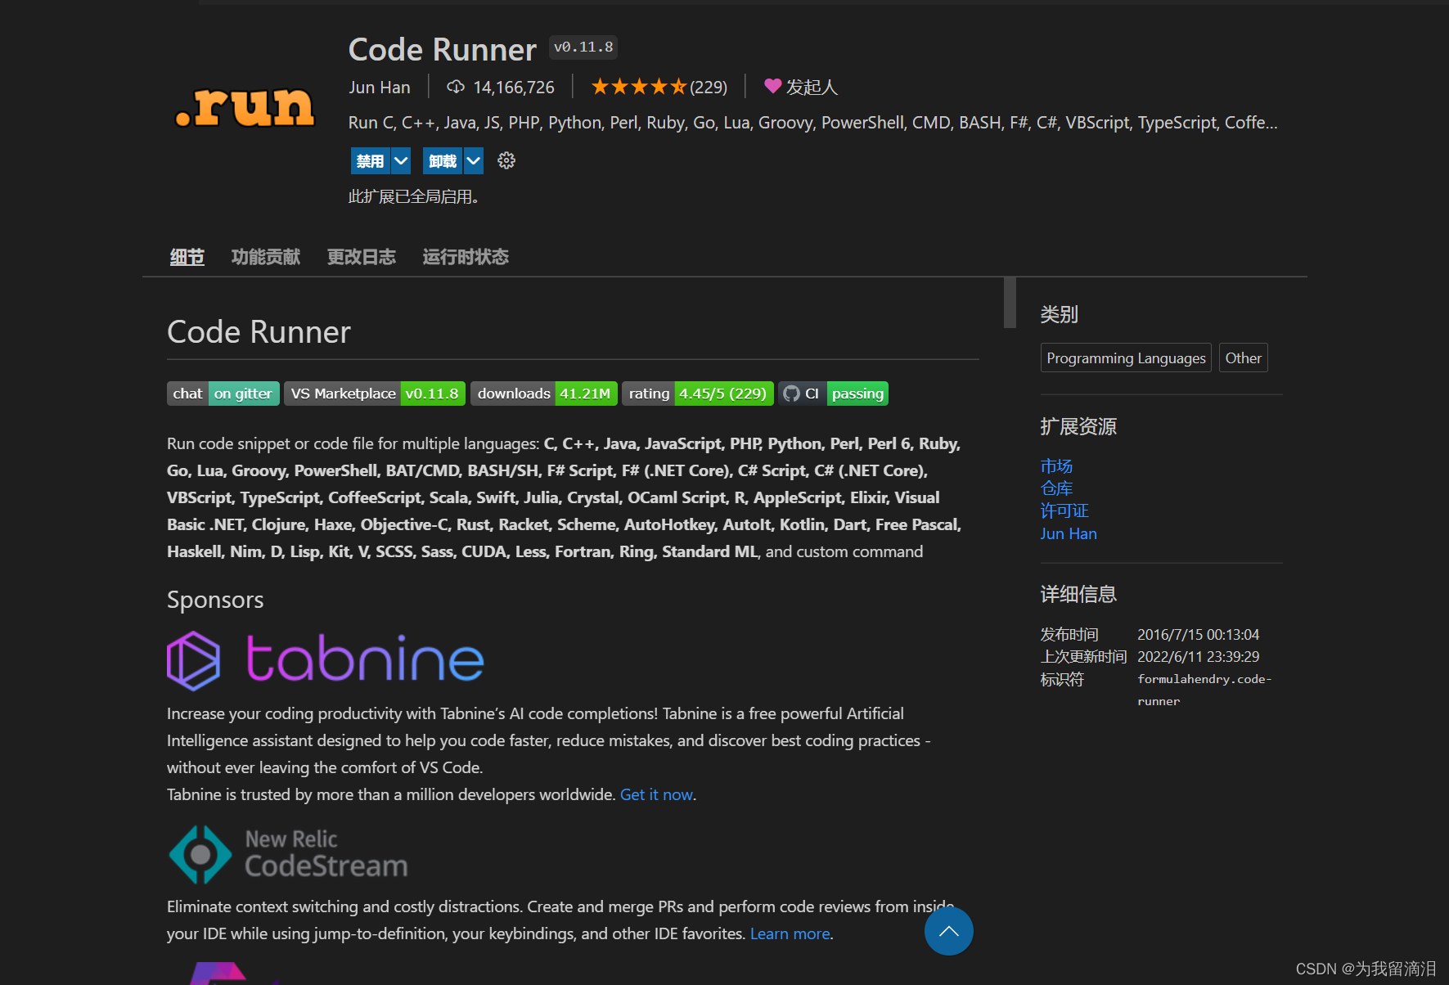The width and height of the screenshot is (1449, 985).
Task: Click the v0.11.8 version label
Action: [583, 47]
